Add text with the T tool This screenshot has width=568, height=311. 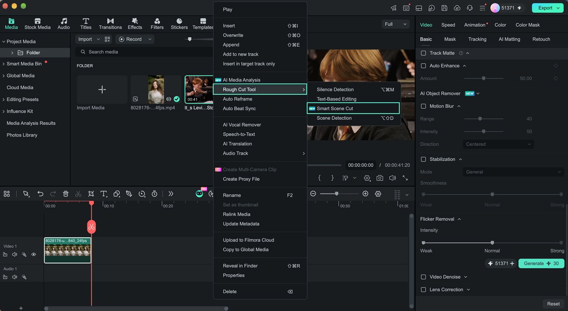[104, 194]
